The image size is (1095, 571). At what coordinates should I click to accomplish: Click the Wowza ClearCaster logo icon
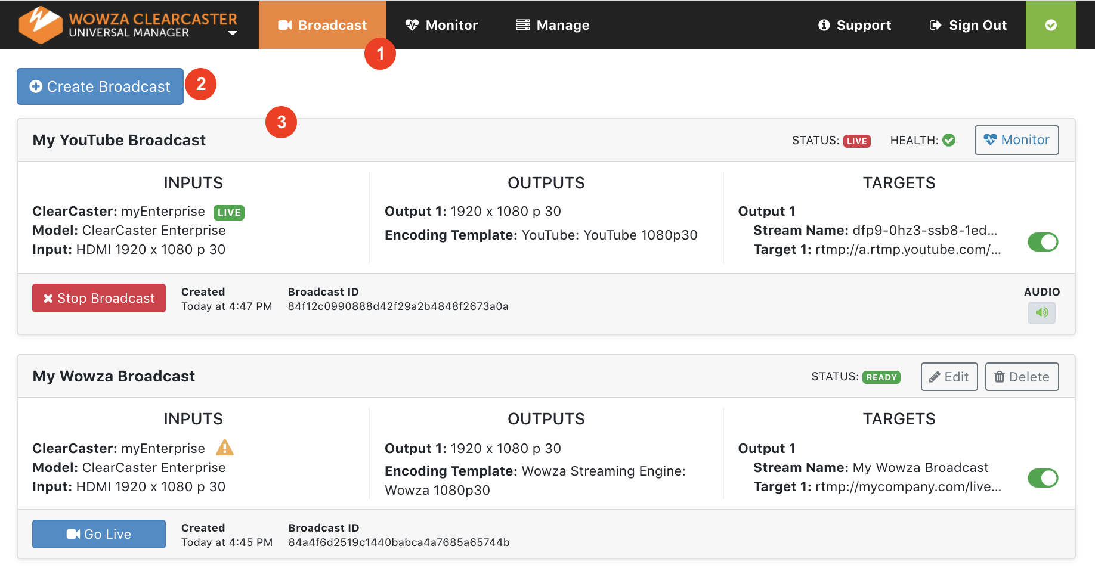pos(41,25)
